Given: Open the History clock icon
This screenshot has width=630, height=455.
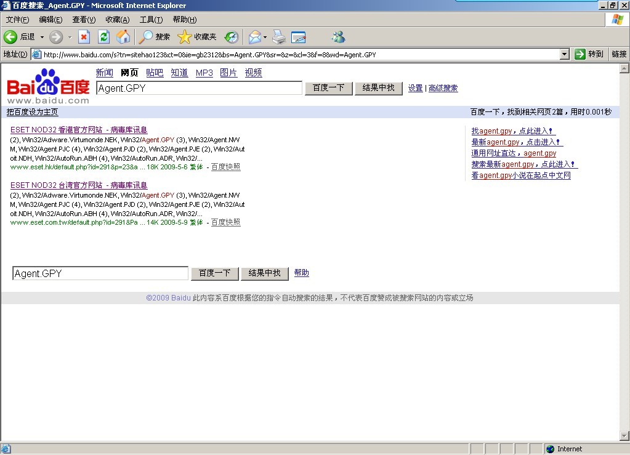Looking at the screenshot, I should click(231, 37).
